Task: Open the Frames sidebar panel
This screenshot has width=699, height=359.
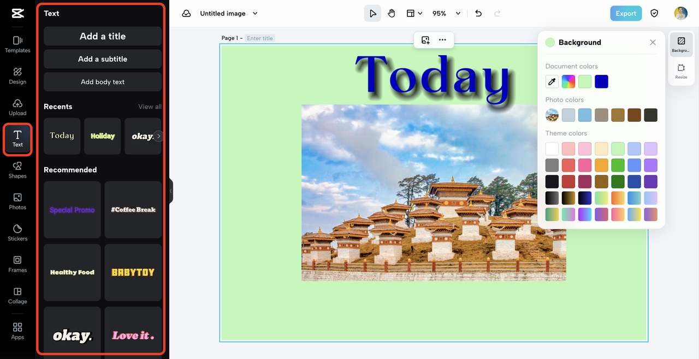Action: 17,264
